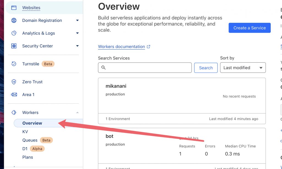Click the Security Center label

(x=37, y=46)
